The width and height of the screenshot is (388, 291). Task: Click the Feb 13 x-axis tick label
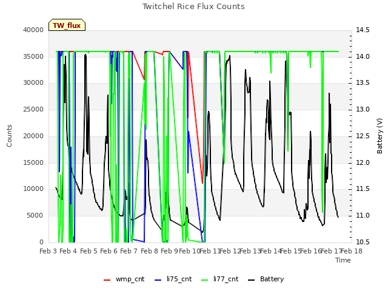tap(250, 251)
